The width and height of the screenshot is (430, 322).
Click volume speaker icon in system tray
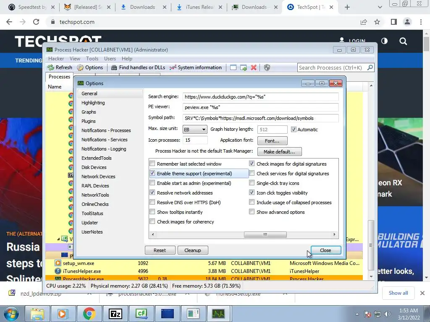387,314
